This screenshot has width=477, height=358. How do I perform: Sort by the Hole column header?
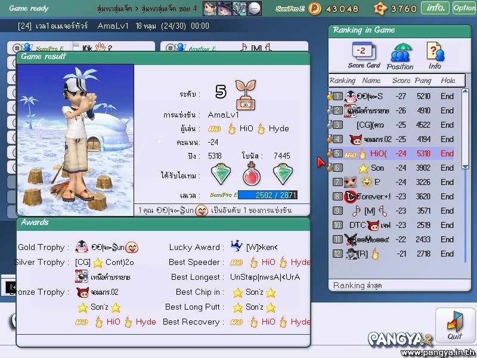[448, 81]
